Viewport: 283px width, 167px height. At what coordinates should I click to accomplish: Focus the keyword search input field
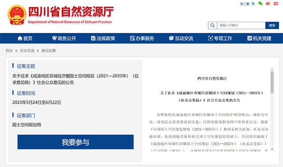click(x=241, y=26)
